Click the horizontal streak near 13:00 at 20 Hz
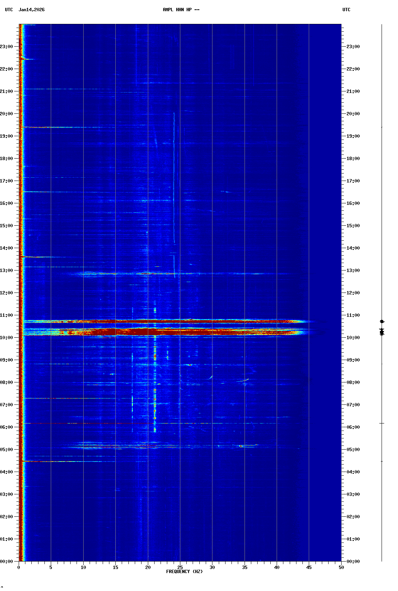 (x=148, y=273)
